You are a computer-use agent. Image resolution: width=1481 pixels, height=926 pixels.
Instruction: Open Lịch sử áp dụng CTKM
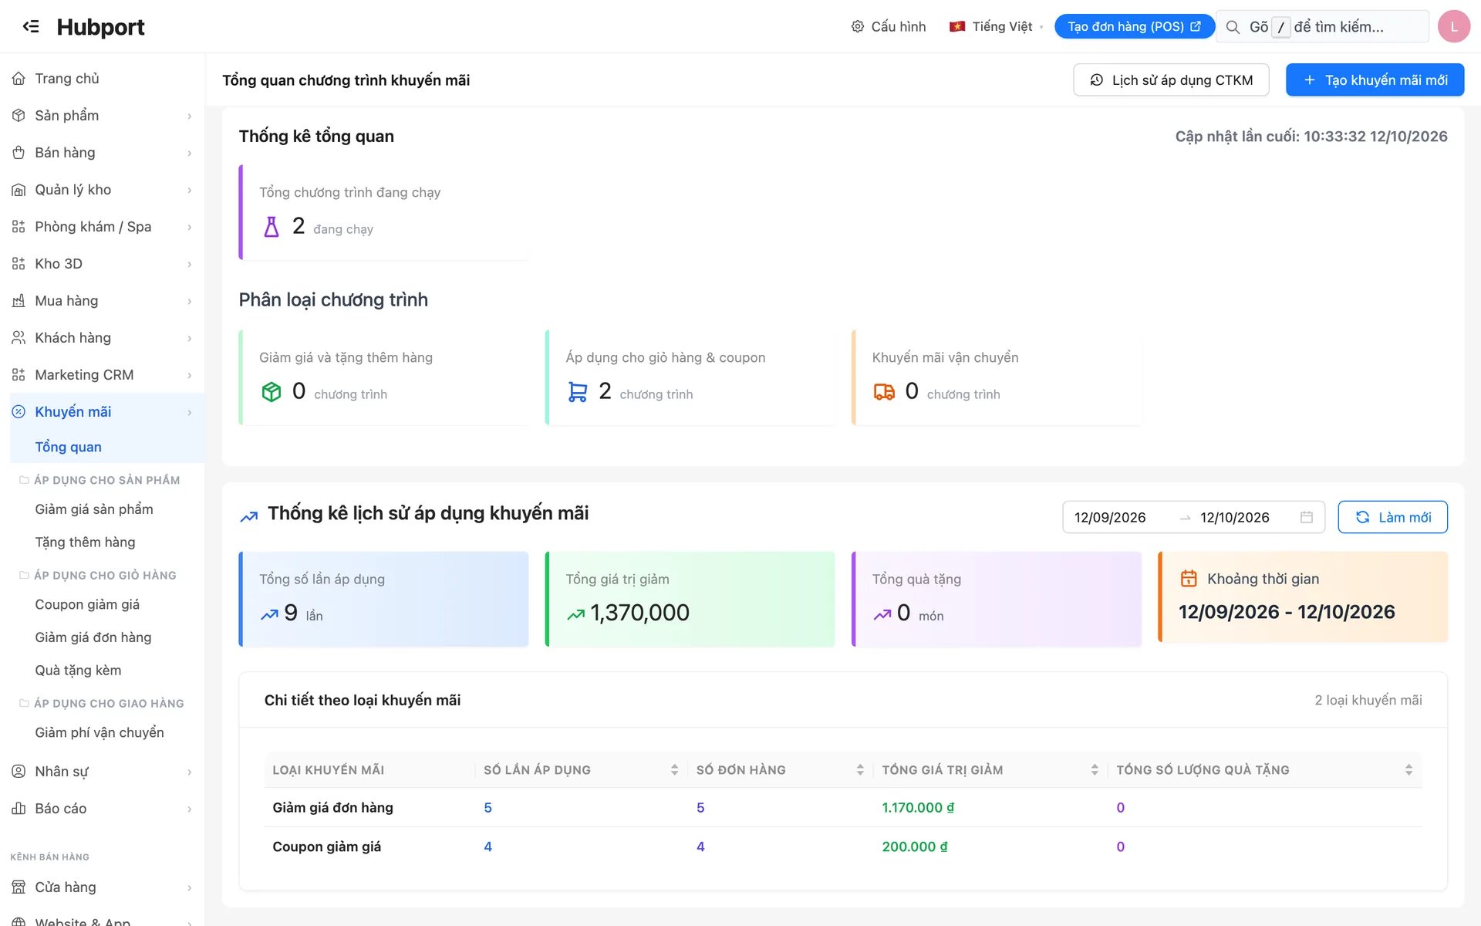1171,80
